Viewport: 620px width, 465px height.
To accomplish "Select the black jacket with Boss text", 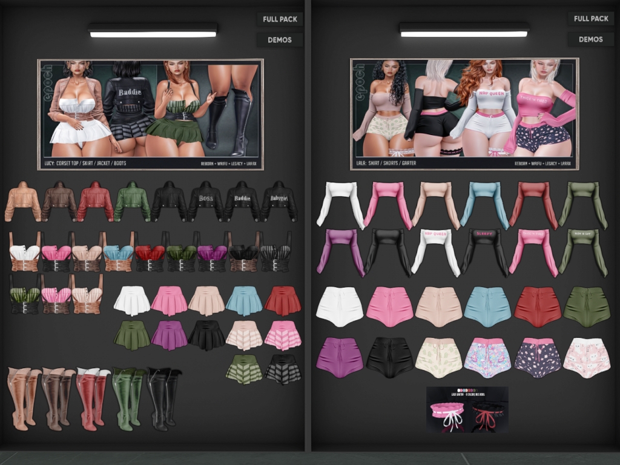I will pos(205,201).
